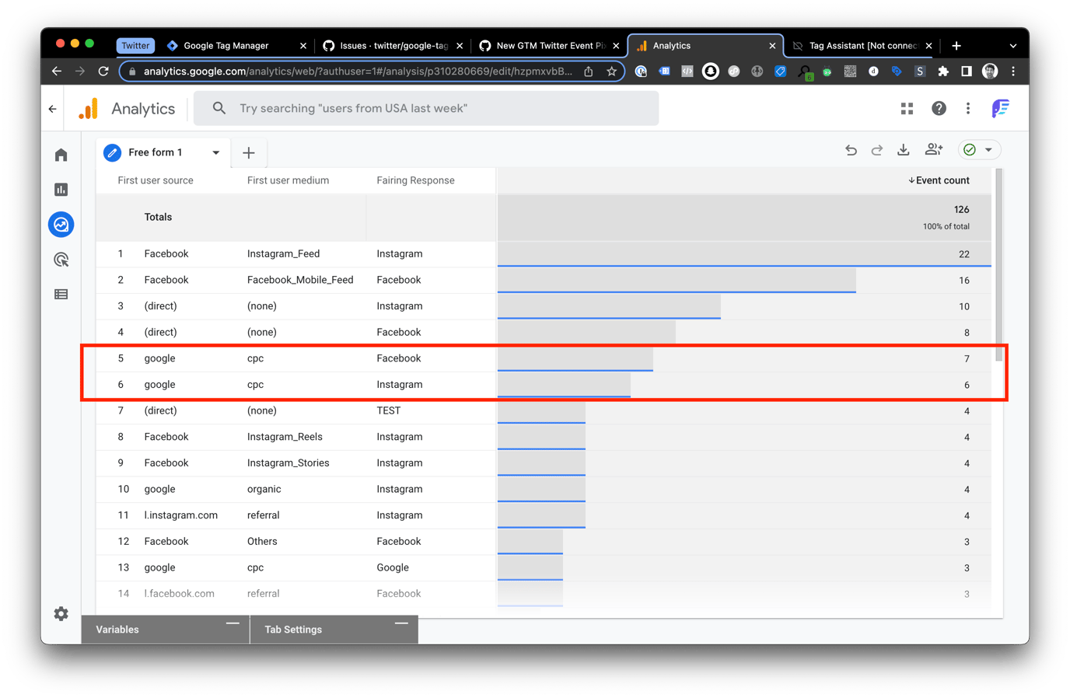Switch to Tag Assistant tab
Image resolution: width=1070 pixels, height=698 pixels.
(x=862, y=46)
